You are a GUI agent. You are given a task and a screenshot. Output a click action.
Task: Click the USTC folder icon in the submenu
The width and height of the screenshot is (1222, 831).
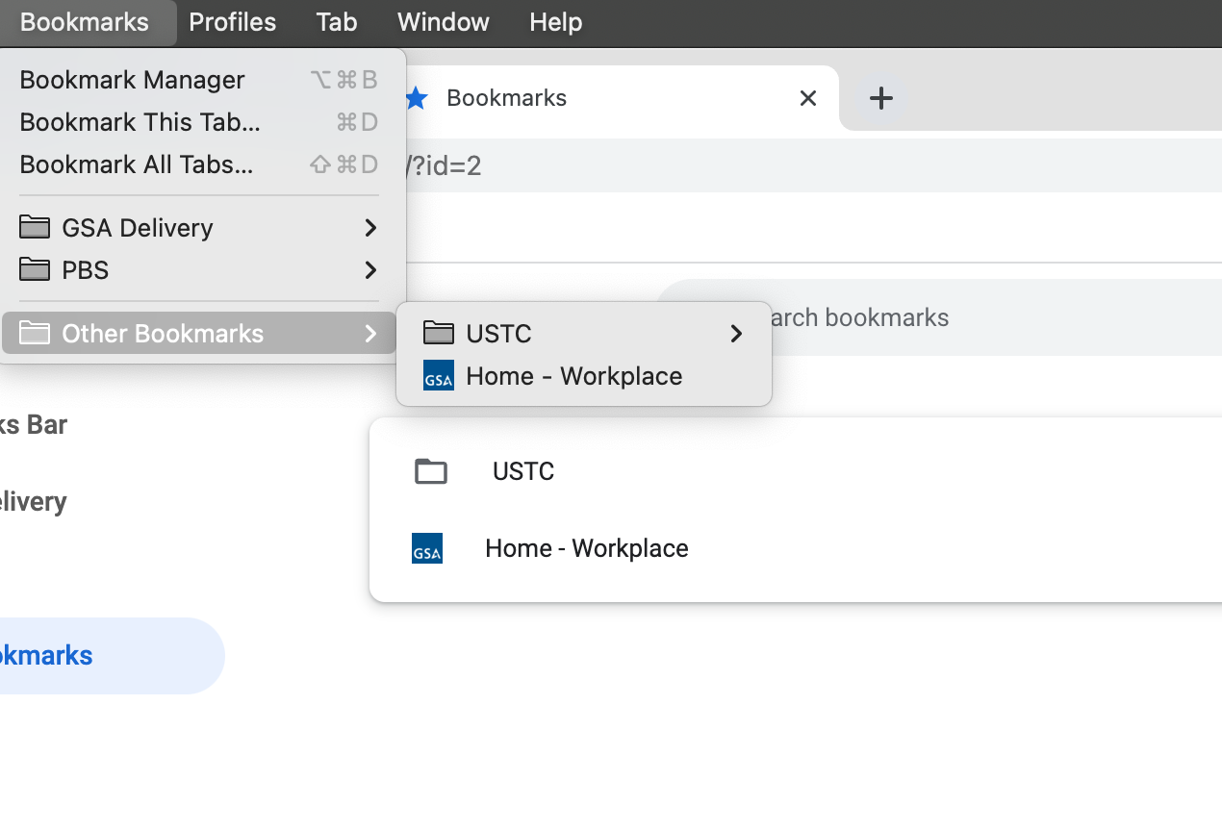pos(438,333)
